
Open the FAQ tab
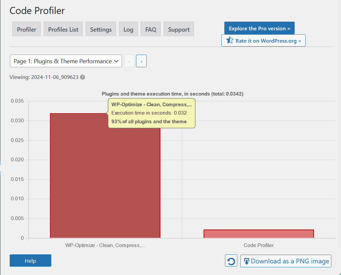151,29
